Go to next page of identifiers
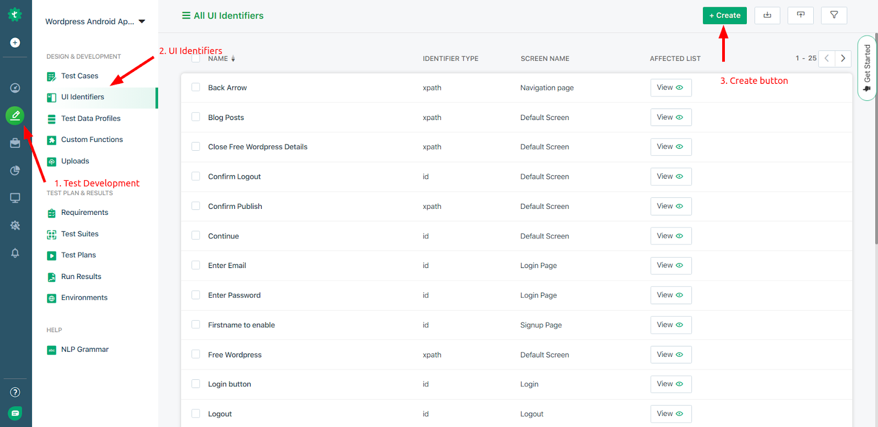878x427 pixels. [843, 58]
